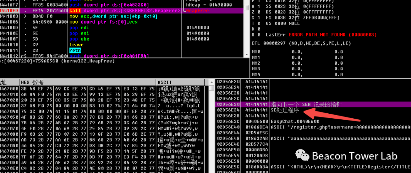Screen dimensions: 411x173
Task: Select stack row 02D56E50 value 000003BA
Action: pyautogui.click(x=313, y=150)
